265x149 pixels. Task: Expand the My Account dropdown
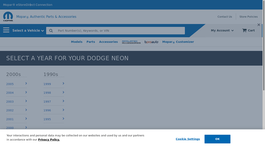tap(222, 30)
